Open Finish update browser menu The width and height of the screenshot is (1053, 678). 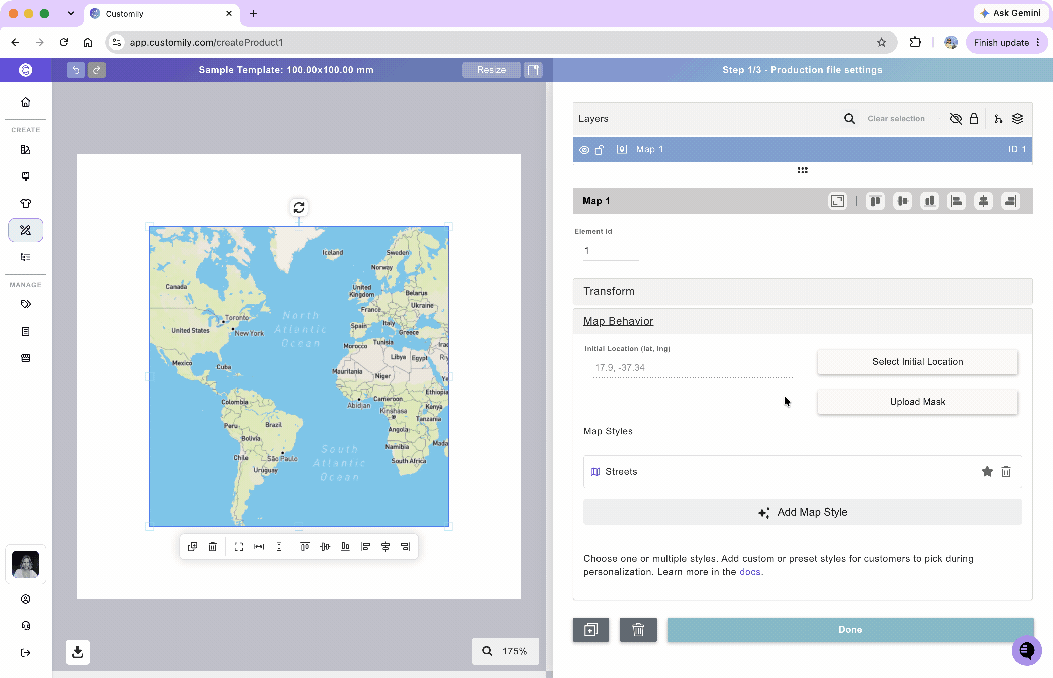tap(1006, 42)
